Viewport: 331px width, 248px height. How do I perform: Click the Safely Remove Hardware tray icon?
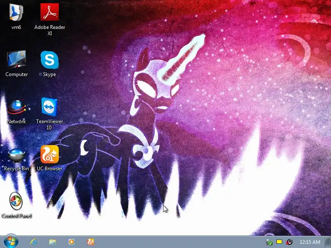tap(269, 242)
